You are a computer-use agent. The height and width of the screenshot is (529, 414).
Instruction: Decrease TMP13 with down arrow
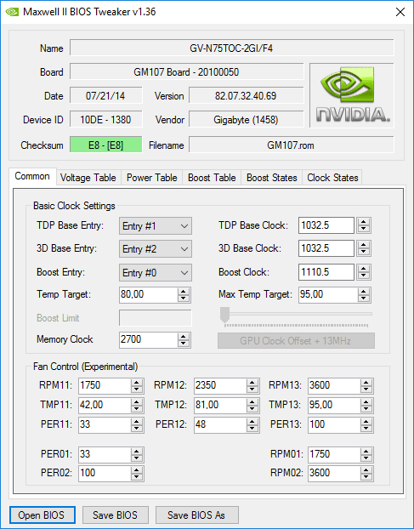click(366, 408)
